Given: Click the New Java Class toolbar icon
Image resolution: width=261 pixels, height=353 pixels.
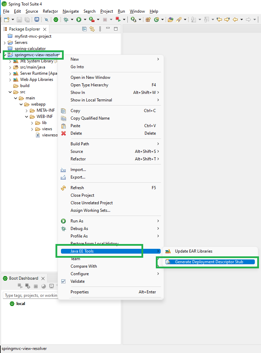Looking at the screenshot, I should [x=157, y=20].
